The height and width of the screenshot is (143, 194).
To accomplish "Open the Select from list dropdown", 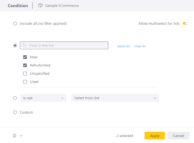I will (x=115, y=98).
